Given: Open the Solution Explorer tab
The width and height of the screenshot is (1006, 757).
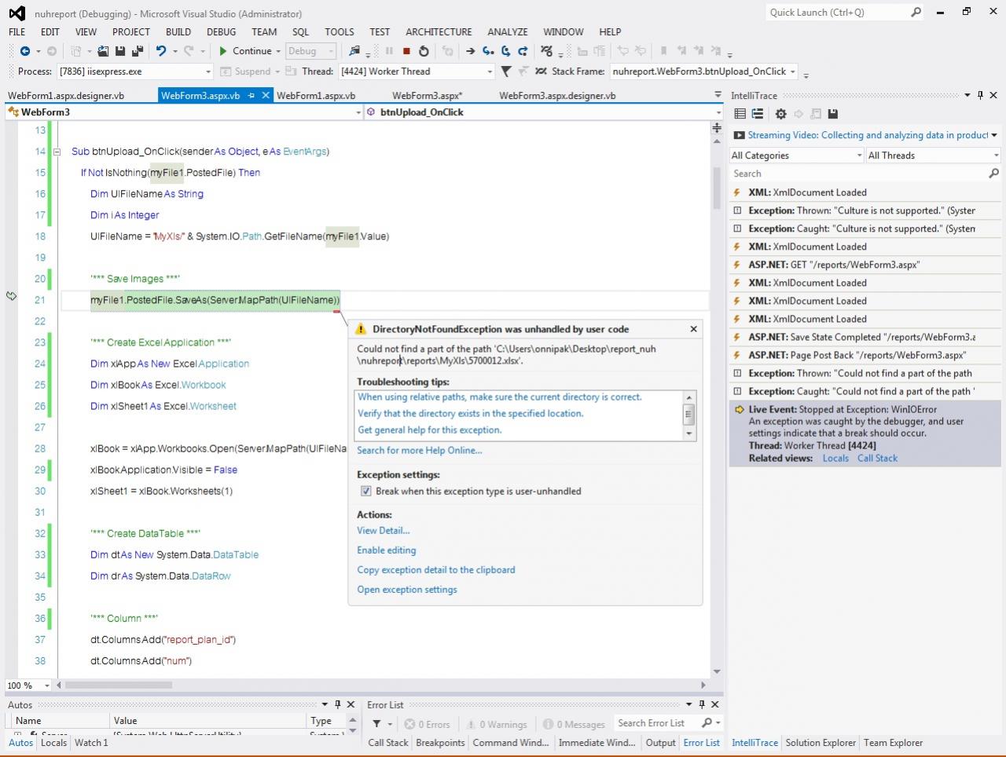Looking at the screenshot, I should coord(821,743).
